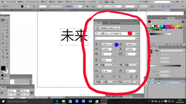Select the Star shape tool

7,30
